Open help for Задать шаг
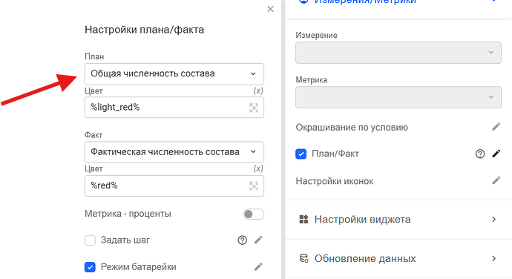Viewport: 512px width, 279px height. (243, 240)
